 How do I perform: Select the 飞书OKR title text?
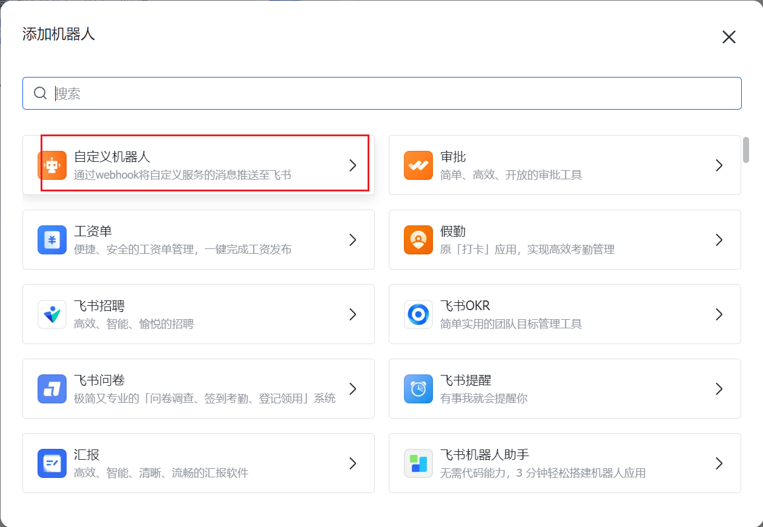pos(465,306)
